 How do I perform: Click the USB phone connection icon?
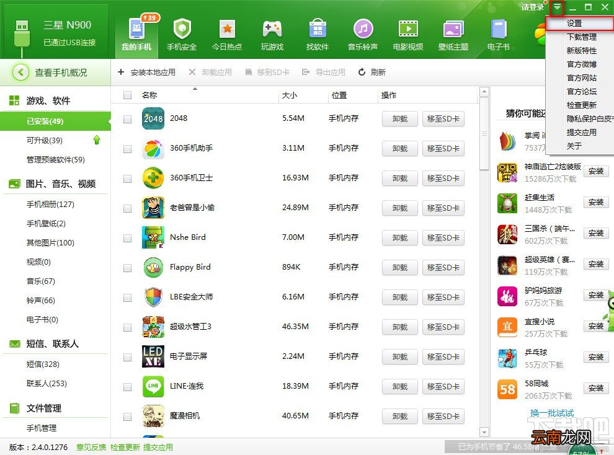[22, 37]
